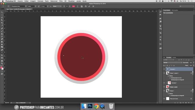Open the Camada menu

[x=40, y=1]
